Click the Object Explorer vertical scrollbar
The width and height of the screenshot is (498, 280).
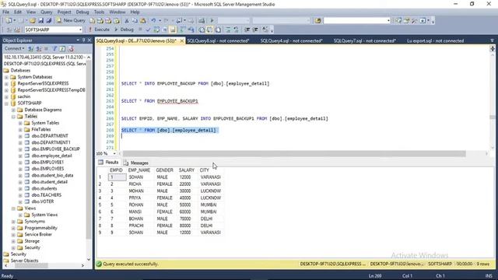pyautogui.click(x=89, y=149)
